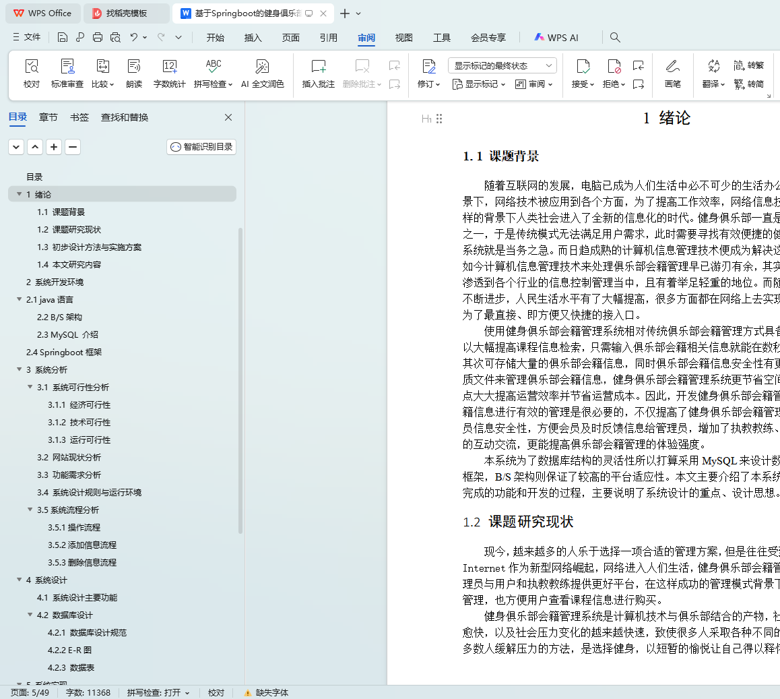Click the minus demote level button

73,147
